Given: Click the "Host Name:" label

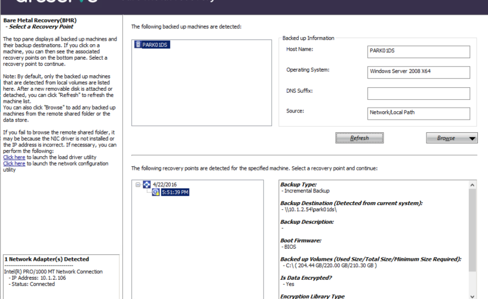Looking at the screenshot, I should click(x=300, y=49).
